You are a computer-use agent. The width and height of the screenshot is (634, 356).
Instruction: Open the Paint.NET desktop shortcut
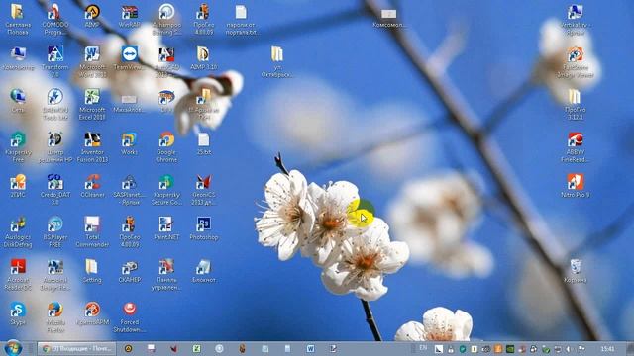166,229
